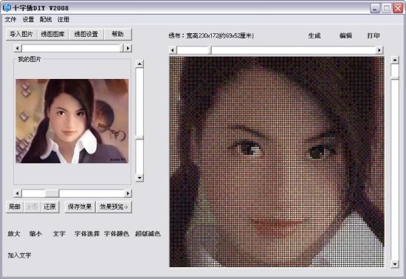Click the right arrow of the top-left horizontal scrollbar
This screenshot has height=279, width=406.
tap(128, 48)
